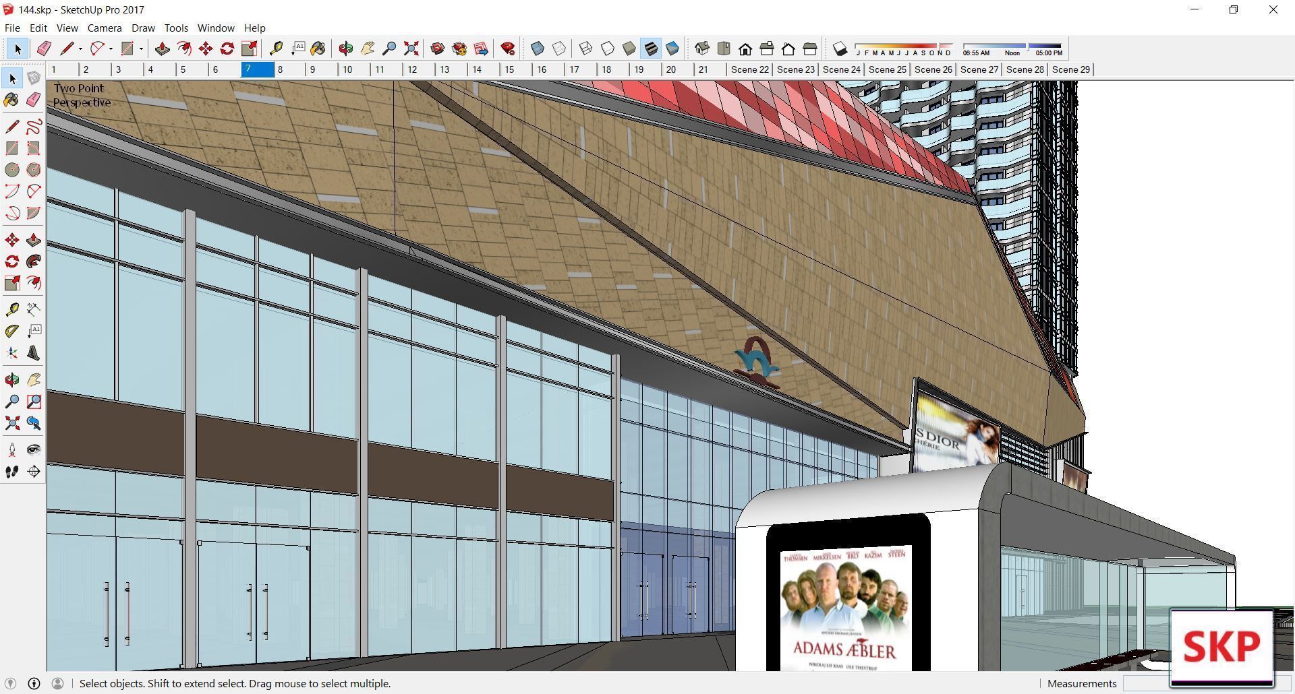Activate Zoom Window tool in left panel

(x=34, y=402)
